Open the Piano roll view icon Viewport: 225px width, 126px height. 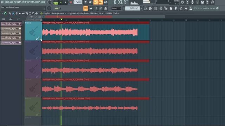click(151, 8)
